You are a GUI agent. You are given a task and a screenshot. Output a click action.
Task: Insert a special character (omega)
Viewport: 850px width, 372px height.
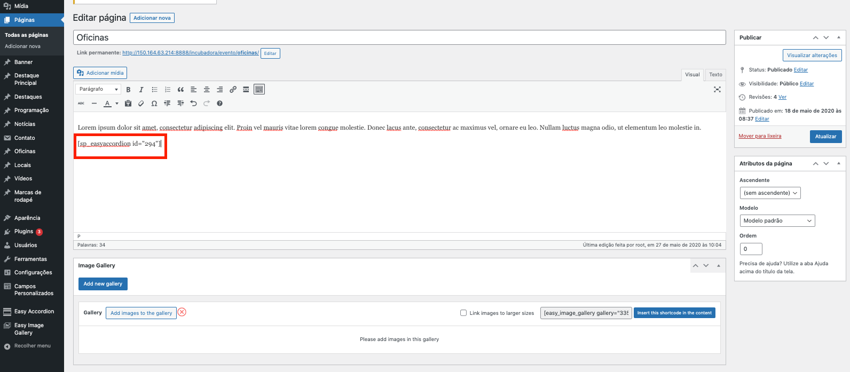tap(154, 104)
